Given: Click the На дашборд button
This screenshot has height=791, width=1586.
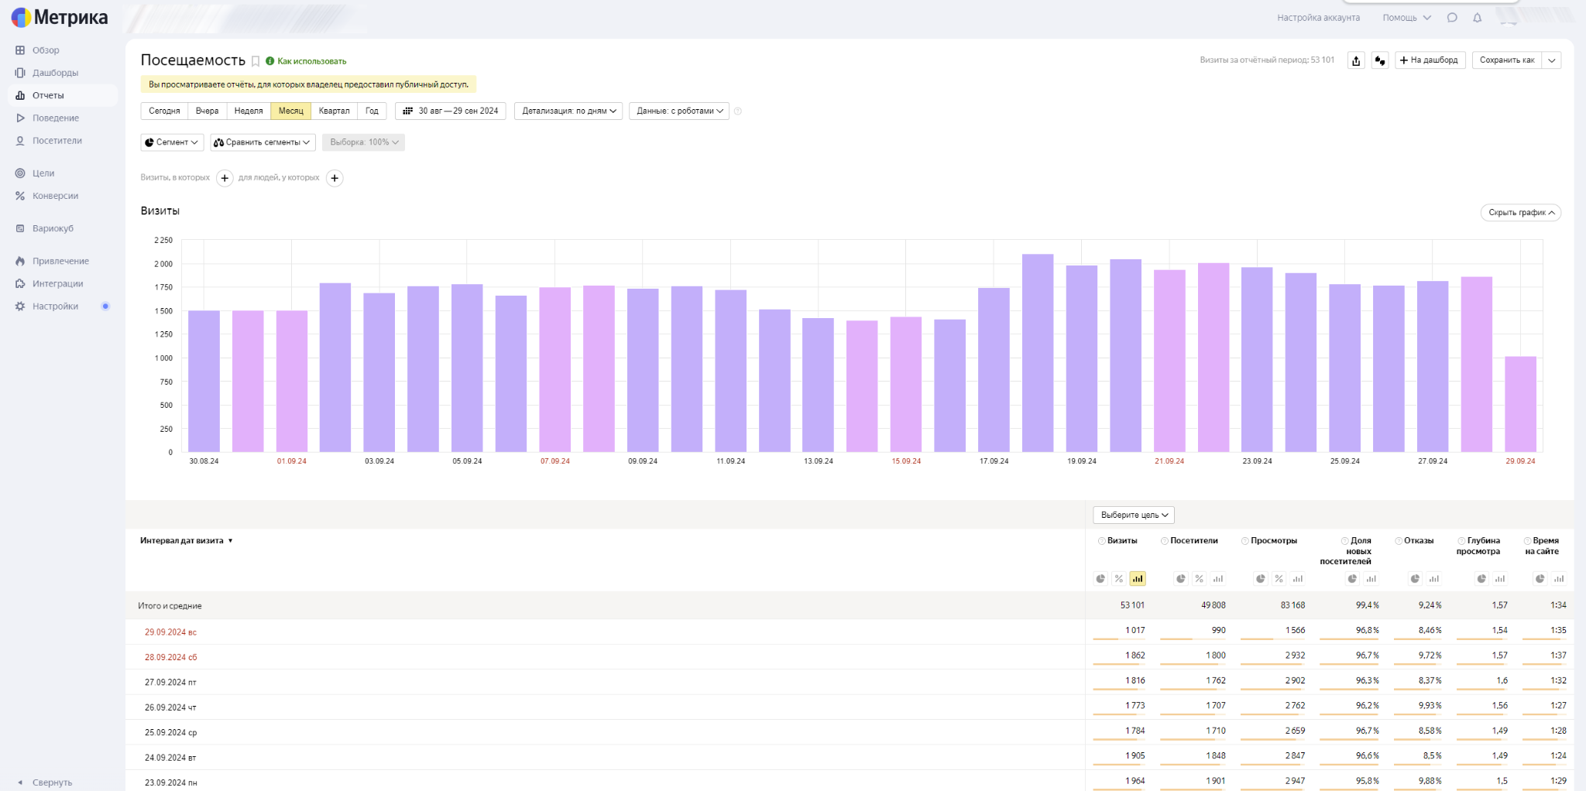Looking at the screenshot, I should point(1430,60).
